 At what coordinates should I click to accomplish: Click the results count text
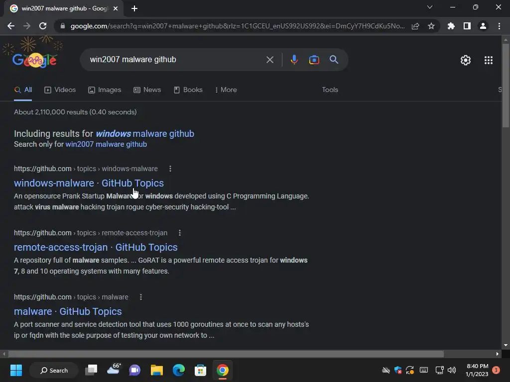point(75,112)
